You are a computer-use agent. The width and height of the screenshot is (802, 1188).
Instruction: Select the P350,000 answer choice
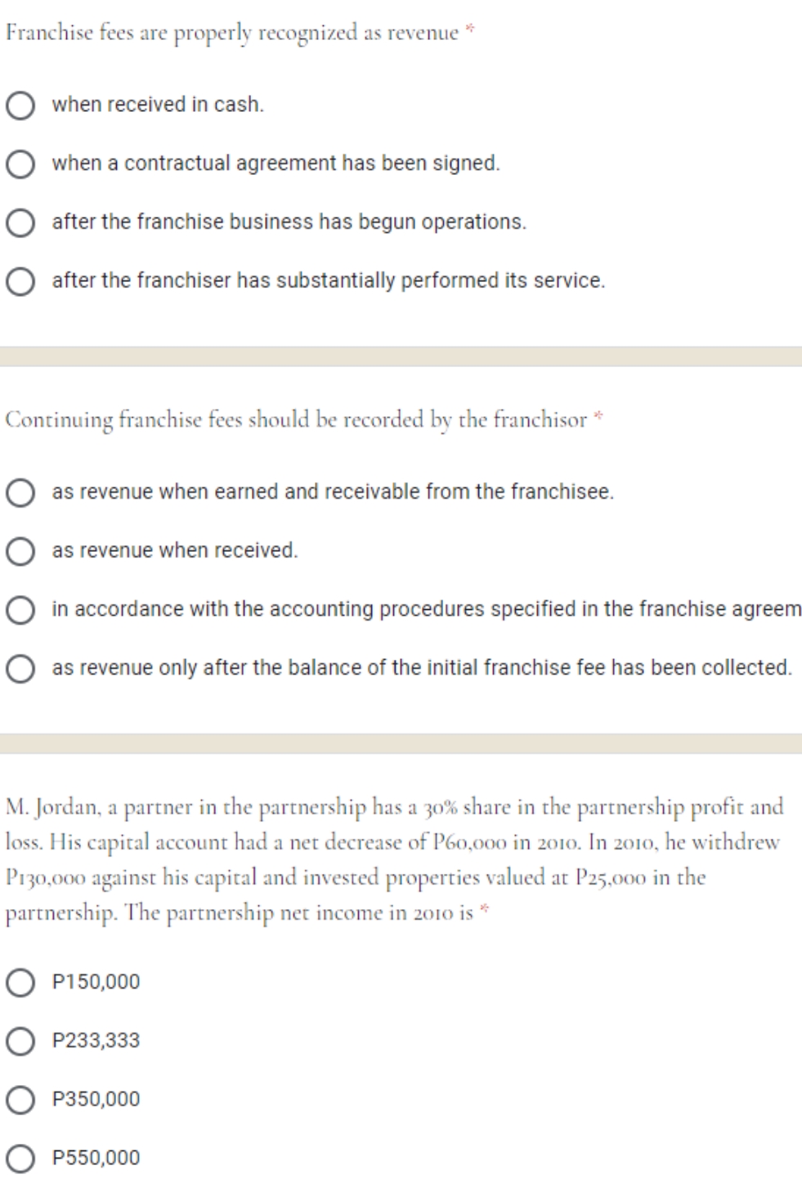20,1100
